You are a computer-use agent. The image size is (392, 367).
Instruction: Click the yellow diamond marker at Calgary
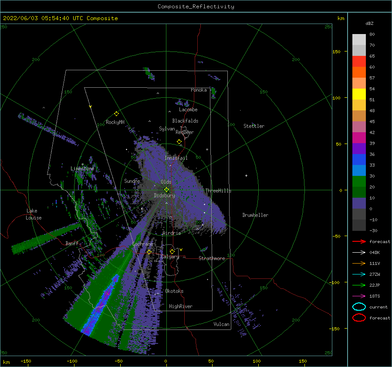coord(172,251)
